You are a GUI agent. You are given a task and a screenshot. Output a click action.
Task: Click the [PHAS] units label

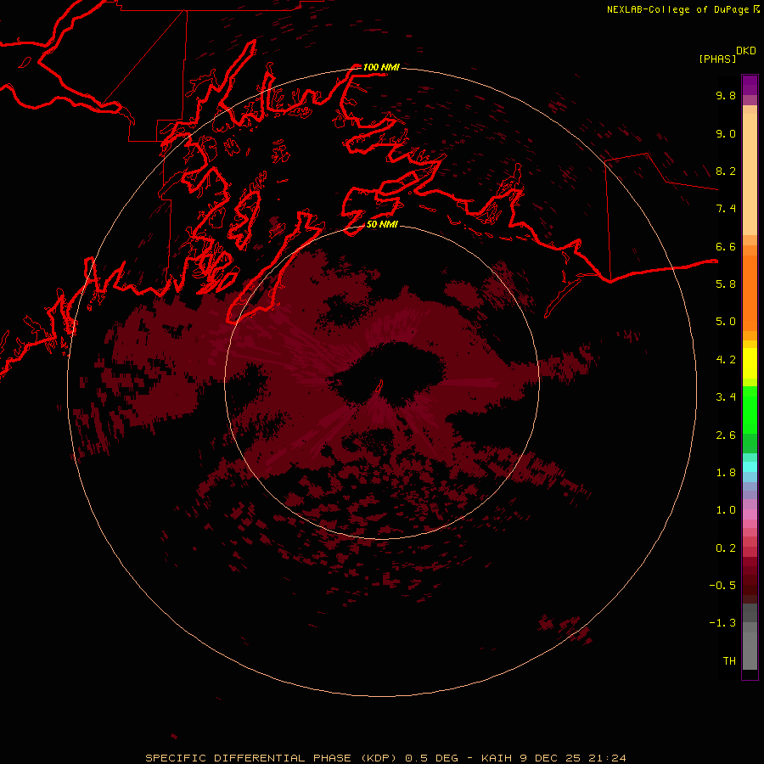pos(717,59)
